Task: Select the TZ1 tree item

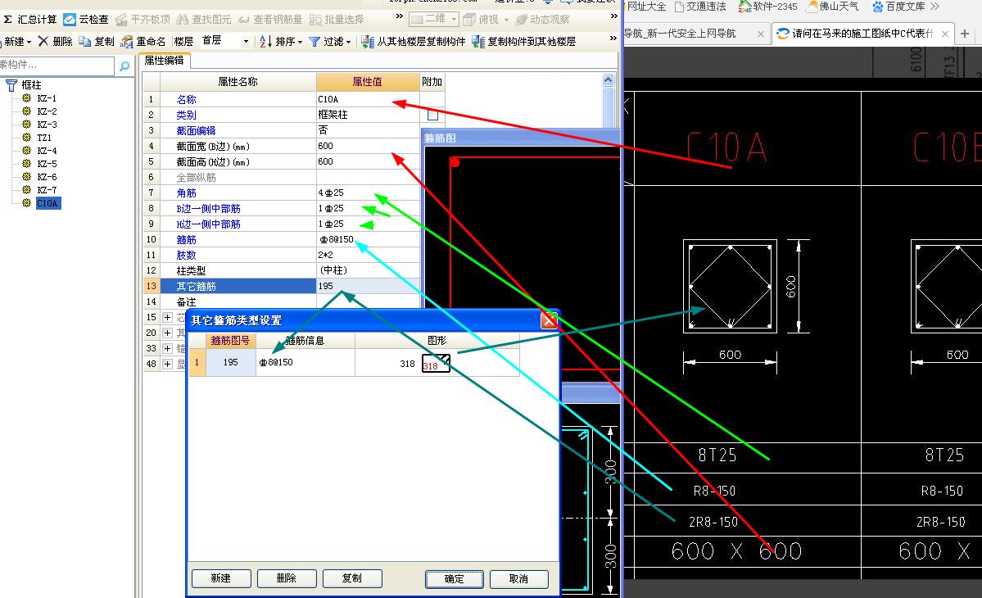Action: (x=44, y=138)
